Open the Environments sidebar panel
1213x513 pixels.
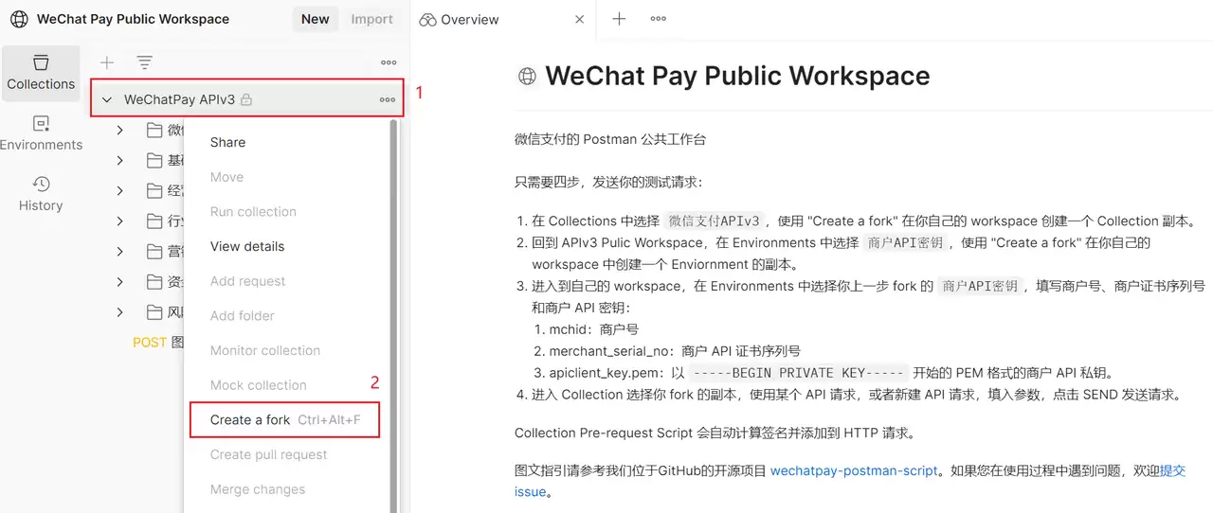coord(41,133)
